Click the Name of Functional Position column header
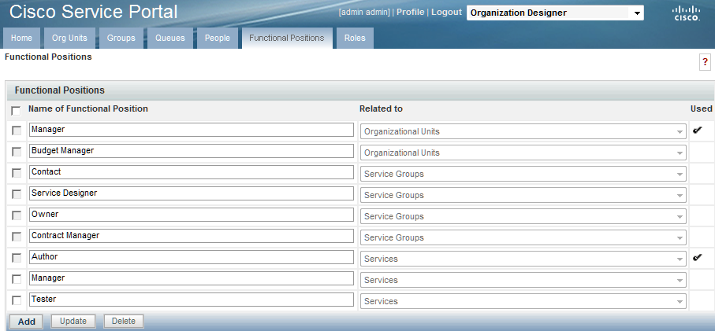This screenshot has height=331, width=715. pos(88,108)
